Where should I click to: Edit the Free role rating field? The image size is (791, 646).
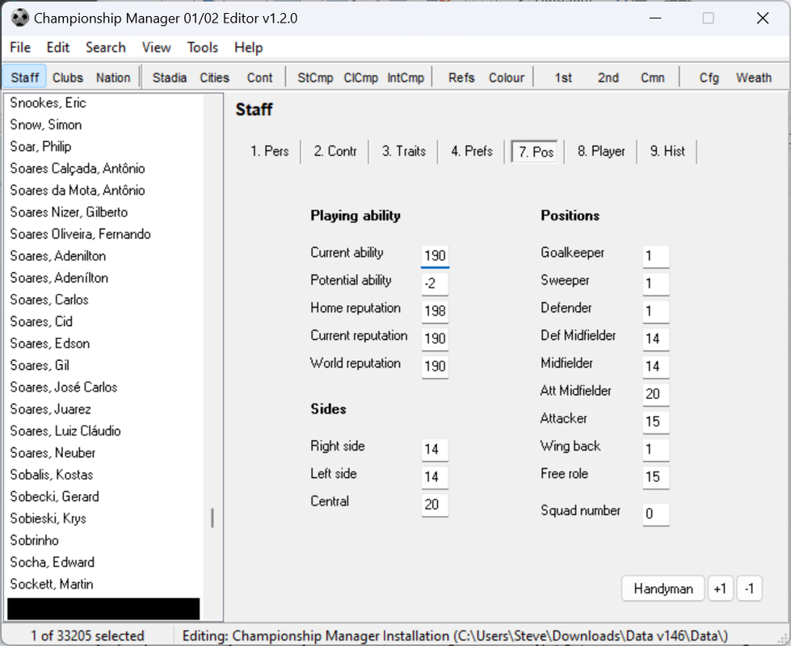[x=656, y=477]
